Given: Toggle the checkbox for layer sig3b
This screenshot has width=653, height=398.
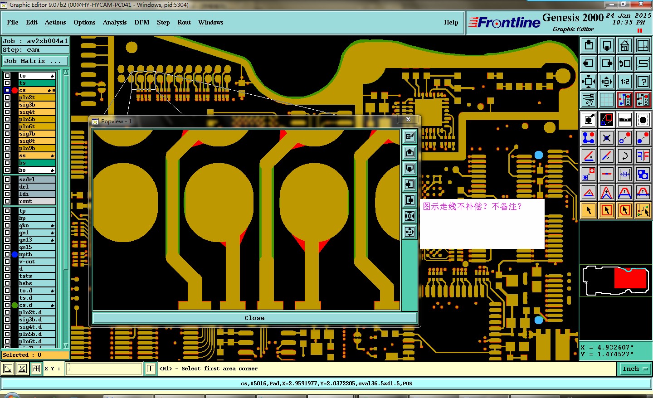Looking at the screenshot, I should click(x=7, y=105).
